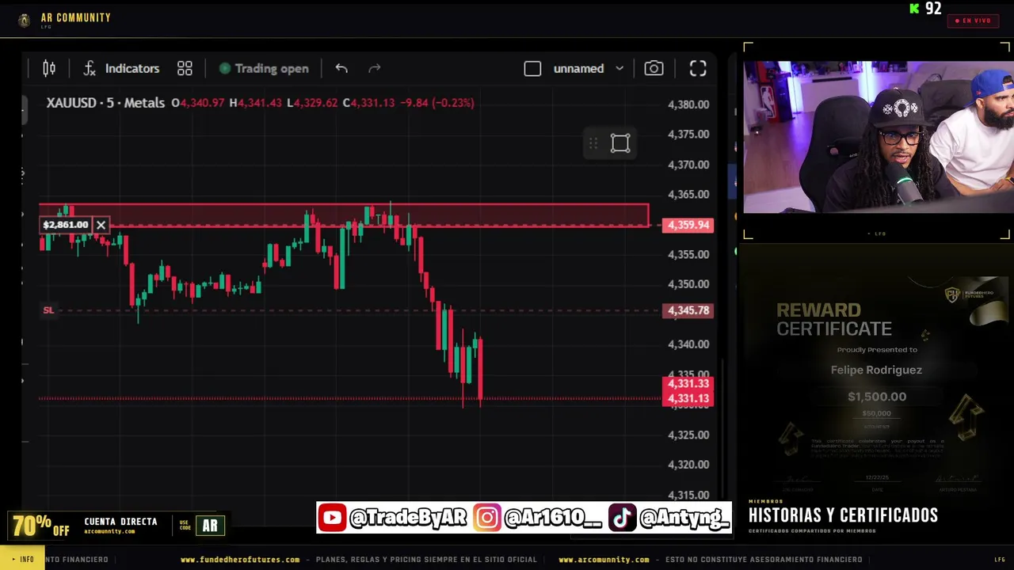The image size is (1014, 570).
Task: Switch the chart to fullscreen mode
Action: [698, 69]
